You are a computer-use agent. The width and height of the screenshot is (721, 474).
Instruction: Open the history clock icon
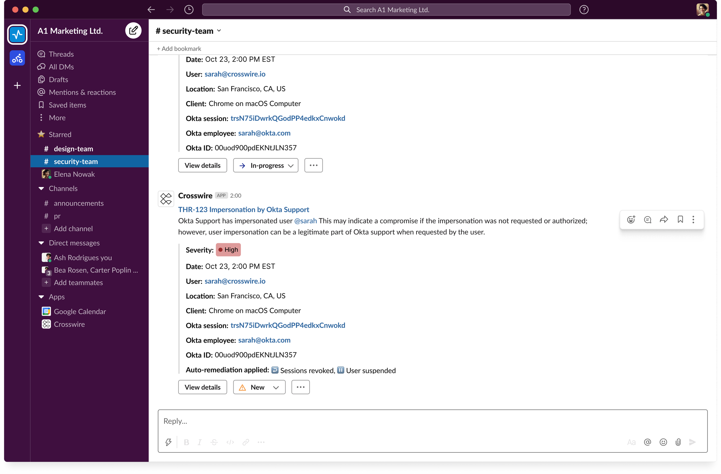pyautogui.click(x=189, y=10)
